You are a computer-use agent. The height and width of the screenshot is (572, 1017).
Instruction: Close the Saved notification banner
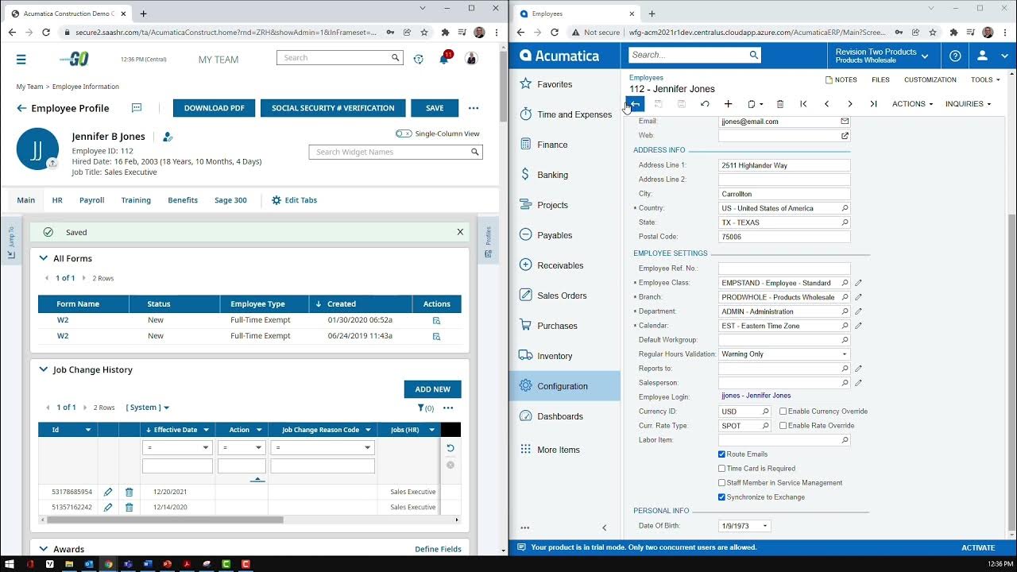(460, 232)
